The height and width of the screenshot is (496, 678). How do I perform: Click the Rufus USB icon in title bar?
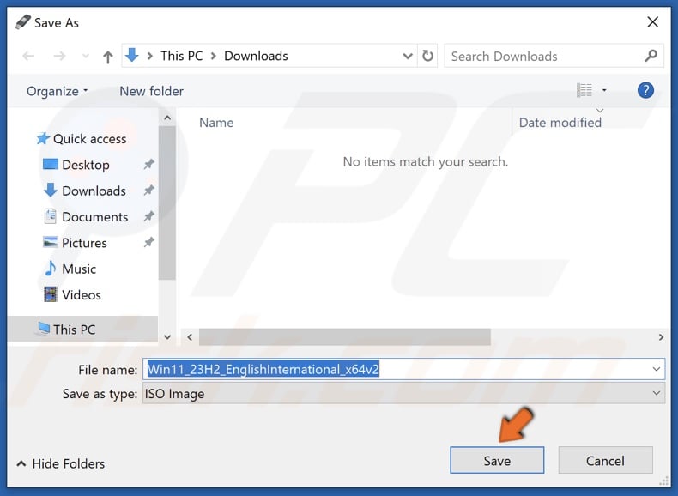[22, 22]
